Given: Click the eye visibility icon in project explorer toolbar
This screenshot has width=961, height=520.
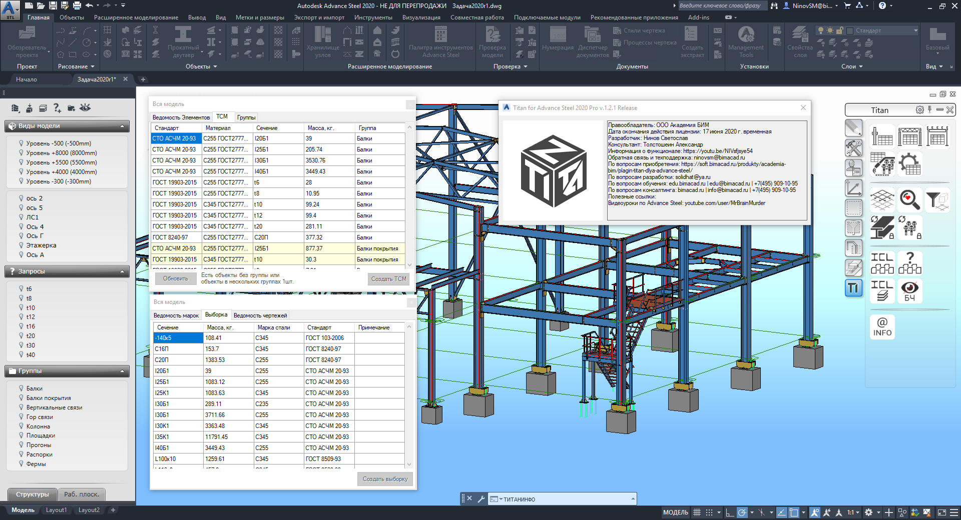Looking at the screenshot, I should 85,107.
